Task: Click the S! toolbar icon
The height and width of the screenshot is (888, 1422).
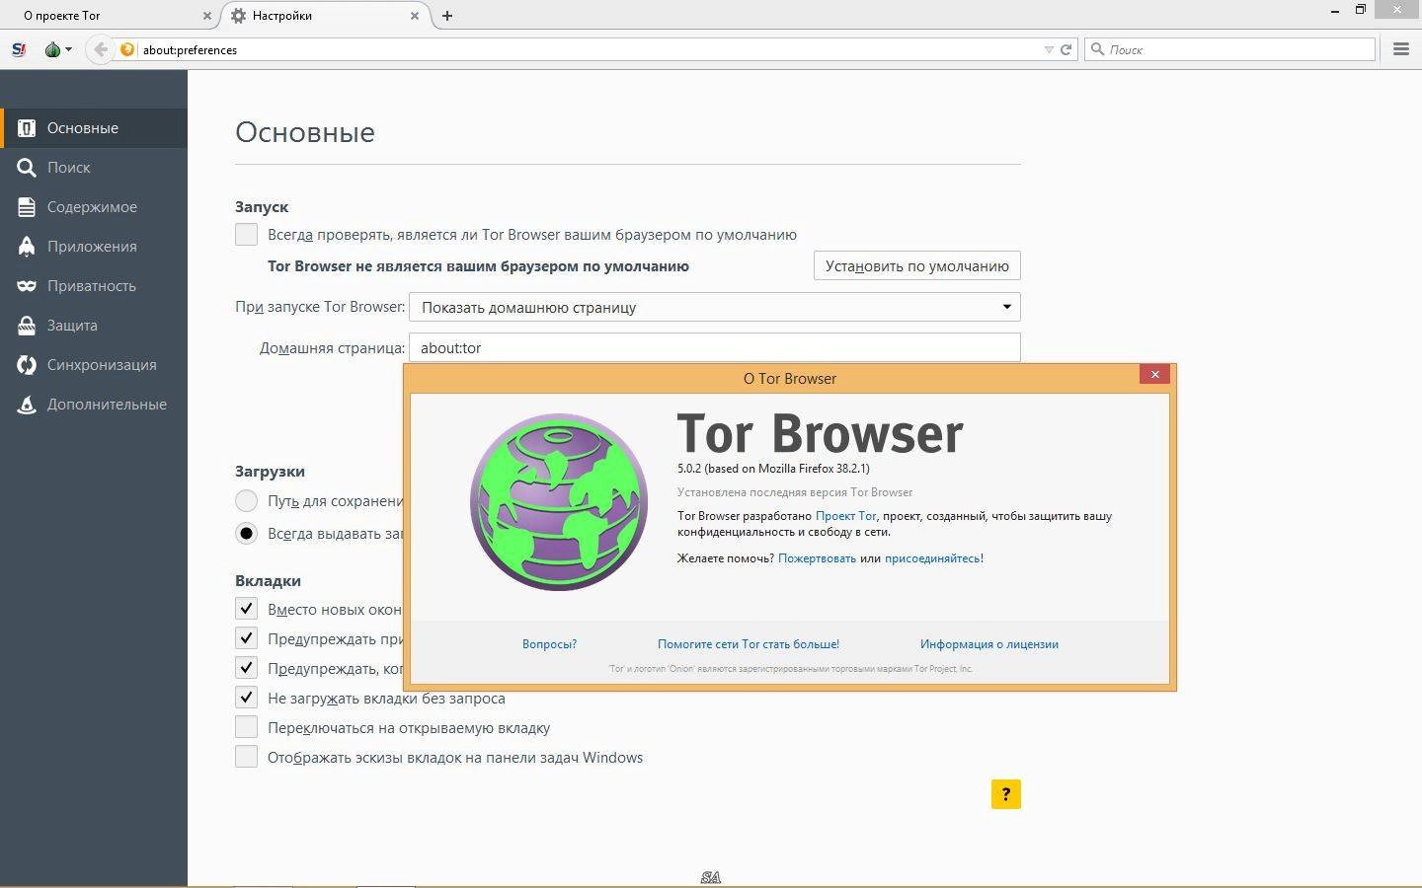Action: (19, 49)
